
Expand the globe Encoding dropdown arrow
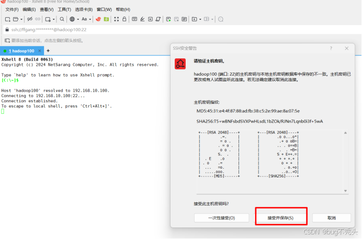(78, 19)
